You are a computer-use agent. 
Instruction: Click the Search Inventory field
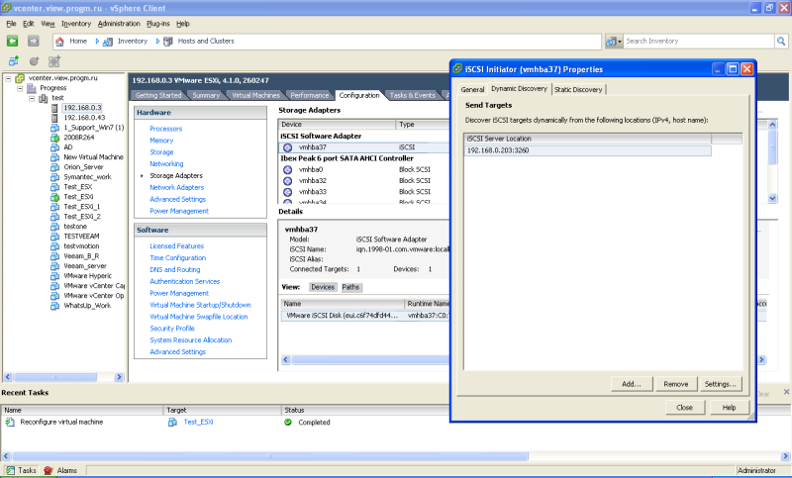coord(699,41)
